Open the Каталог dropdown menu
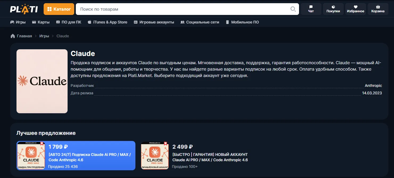Viewport: 394px width, 178px height. point(59,9)
